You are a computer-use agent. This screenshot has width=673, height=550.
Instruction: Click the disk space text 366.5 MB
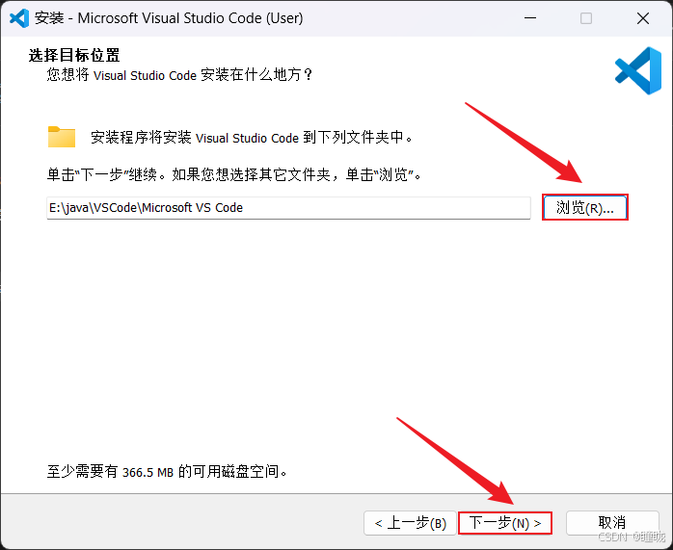click(x=148, y=472)
